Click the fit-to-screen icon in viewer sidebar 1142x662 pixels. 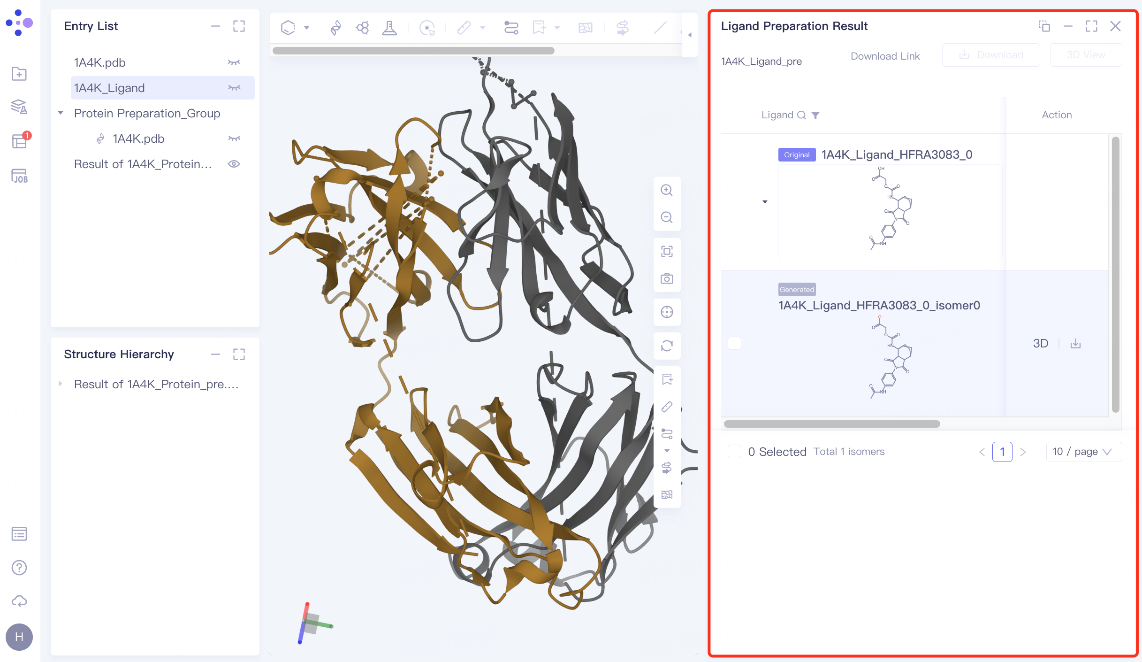[667, 252]
